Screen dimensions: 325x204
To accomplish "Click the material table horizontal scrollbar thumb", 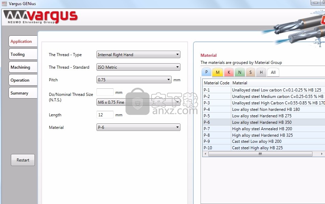I will (x=260, y=154).
